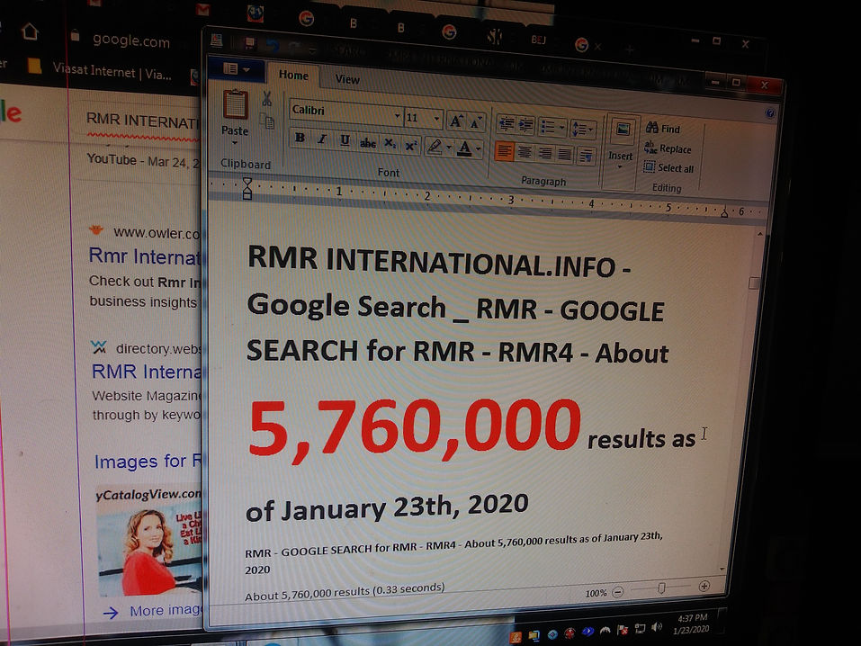Apply the text highlight pen tool

(435, 146)
